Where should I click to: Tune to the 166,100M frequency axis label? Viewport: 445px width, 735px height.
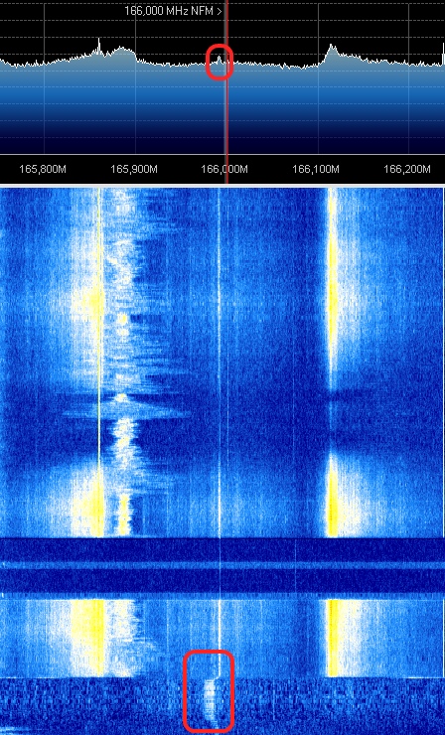tap(316, 169)
